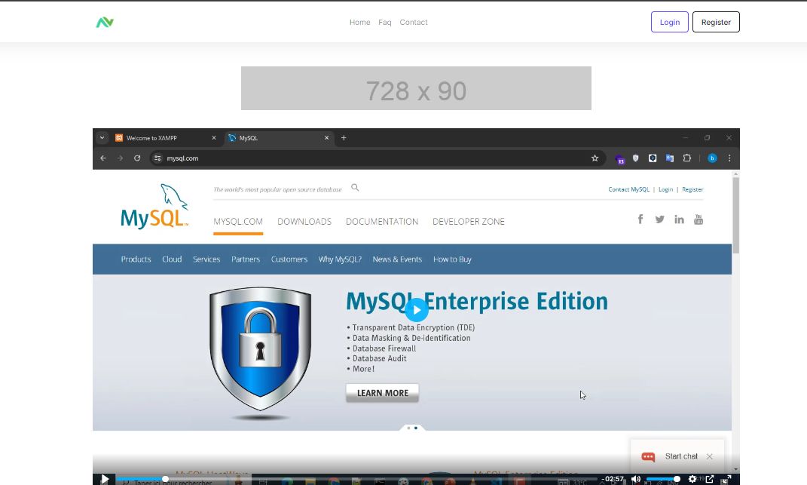This screenshot has width=807, height=485.
Task: Click the green site logo in header
Action: point(105,22)
